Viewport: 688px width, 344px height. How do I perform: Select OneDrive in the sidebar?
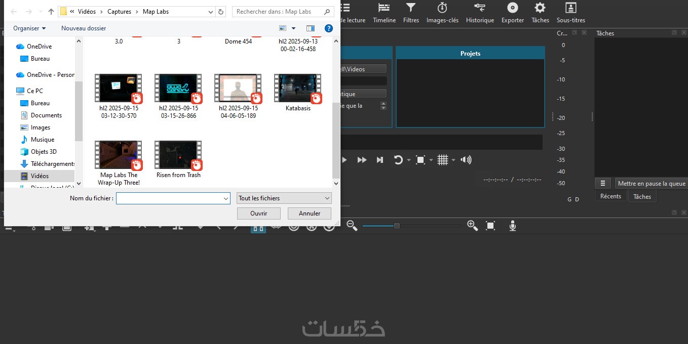tap(39, 46)
